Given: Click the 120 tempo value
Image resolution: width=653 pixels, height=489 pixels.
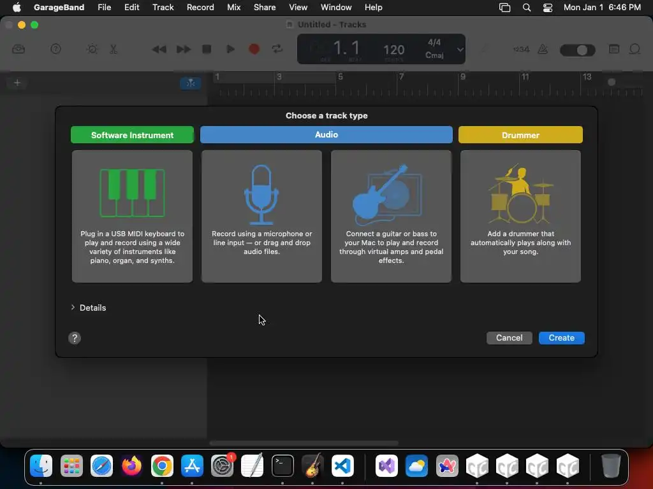Looking at the screenshot, I should click(393, 50).
